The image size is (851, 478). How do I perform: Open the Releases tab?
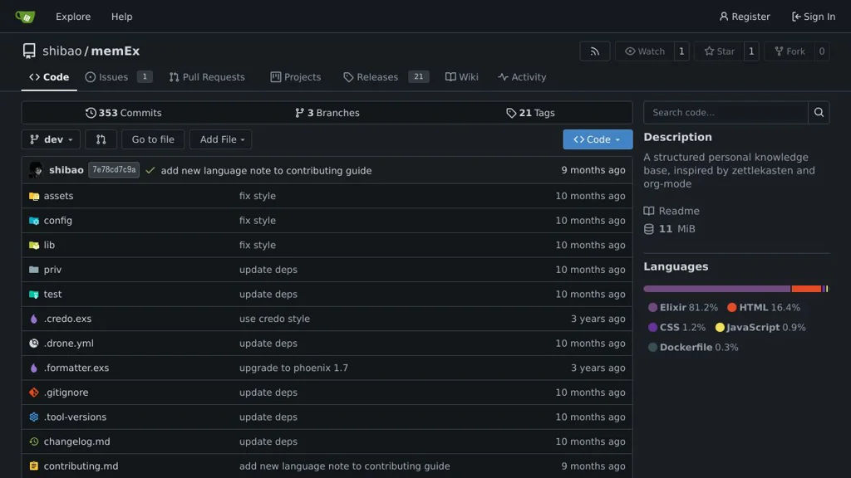click(371, 77)
